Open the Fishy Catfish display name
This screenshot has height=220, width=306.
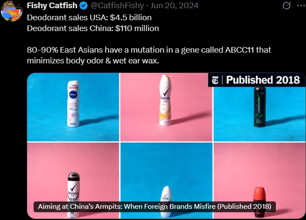coord(52,6)
